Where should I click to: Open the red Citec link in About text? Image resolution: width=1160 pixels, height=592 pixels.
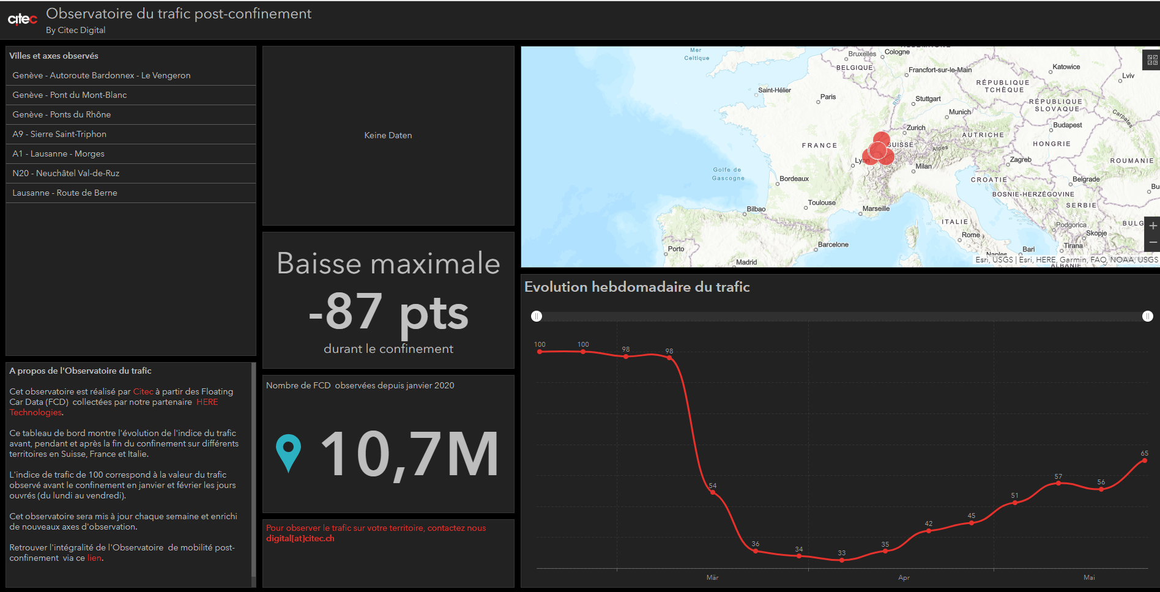(143, 391)
